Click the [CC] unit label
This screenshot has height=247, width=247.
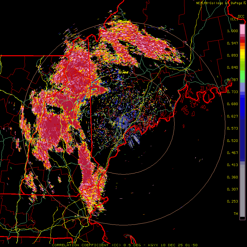[234, 19]
